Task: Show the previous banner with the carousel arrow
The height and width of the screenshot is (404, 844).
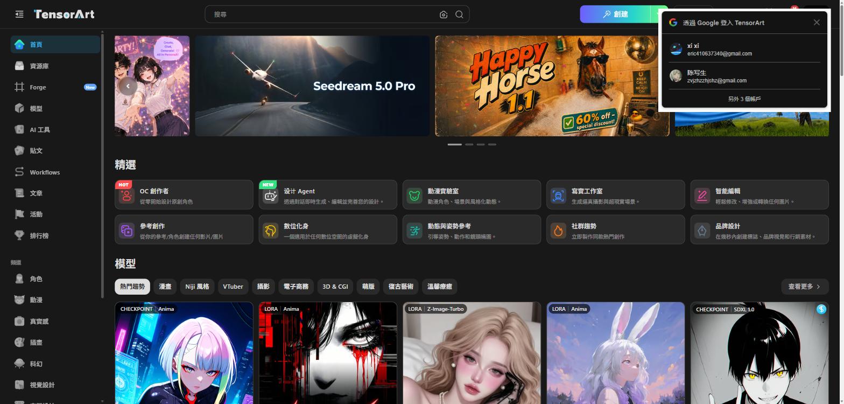Action: coord(128,86)
